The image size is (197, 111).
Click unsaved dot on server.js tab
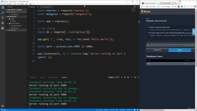[x=38, y=7]
